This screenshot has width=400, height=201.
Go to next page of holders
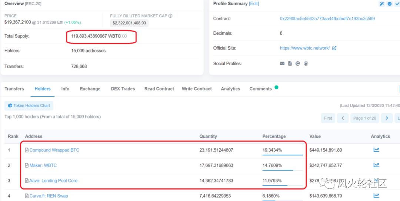(x=387, y=118)
